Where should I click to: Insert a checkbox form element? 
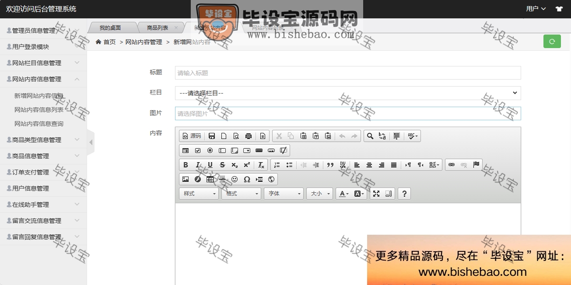point(198,150)
